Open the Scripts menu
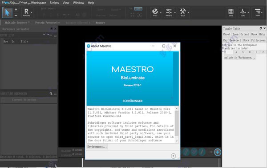This screenshot has width=267, height=168. [54, 3]
